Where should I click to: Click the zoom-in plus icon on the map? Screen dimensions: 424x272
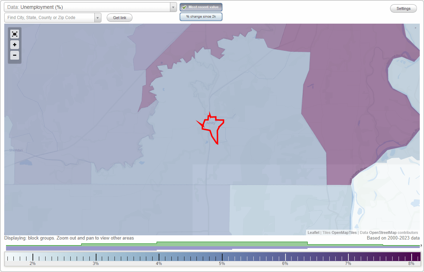click(14, 44)
